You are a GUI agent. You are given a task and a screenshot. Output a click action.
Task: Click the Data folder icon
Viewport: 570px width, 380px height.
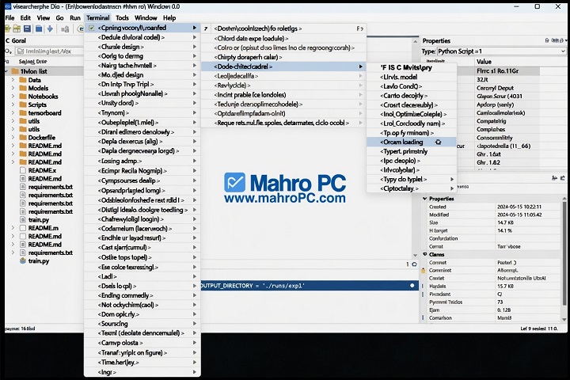[23, 80]
